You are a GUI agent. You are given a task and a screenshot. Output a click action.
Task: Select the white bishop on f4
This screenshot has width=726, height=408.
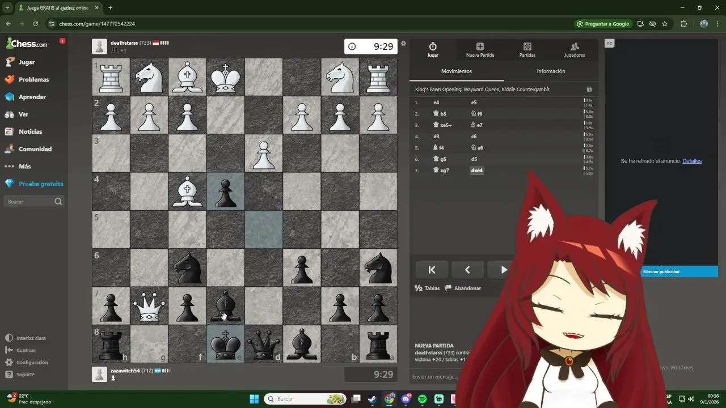click(x=187, y=192)
